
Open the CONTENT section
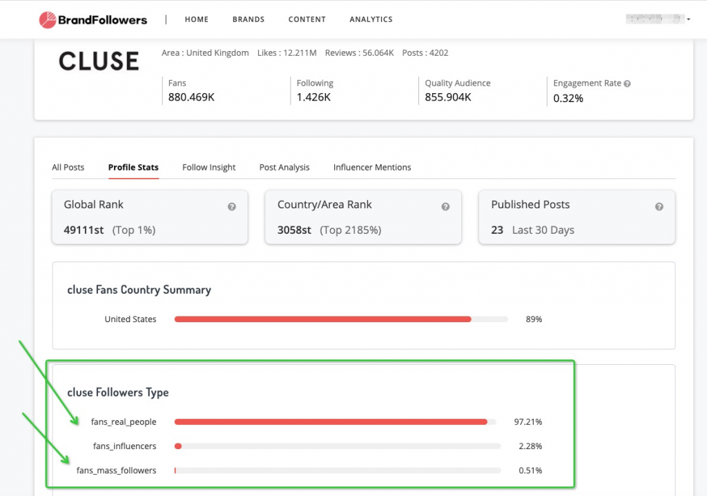(x=307, y=19)
